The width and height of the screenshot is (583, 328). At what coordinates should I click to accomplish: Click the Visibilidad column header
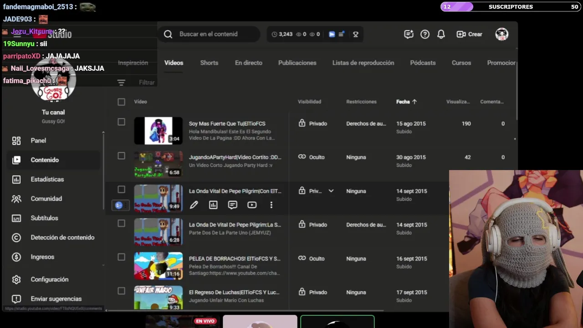point(309,102)
